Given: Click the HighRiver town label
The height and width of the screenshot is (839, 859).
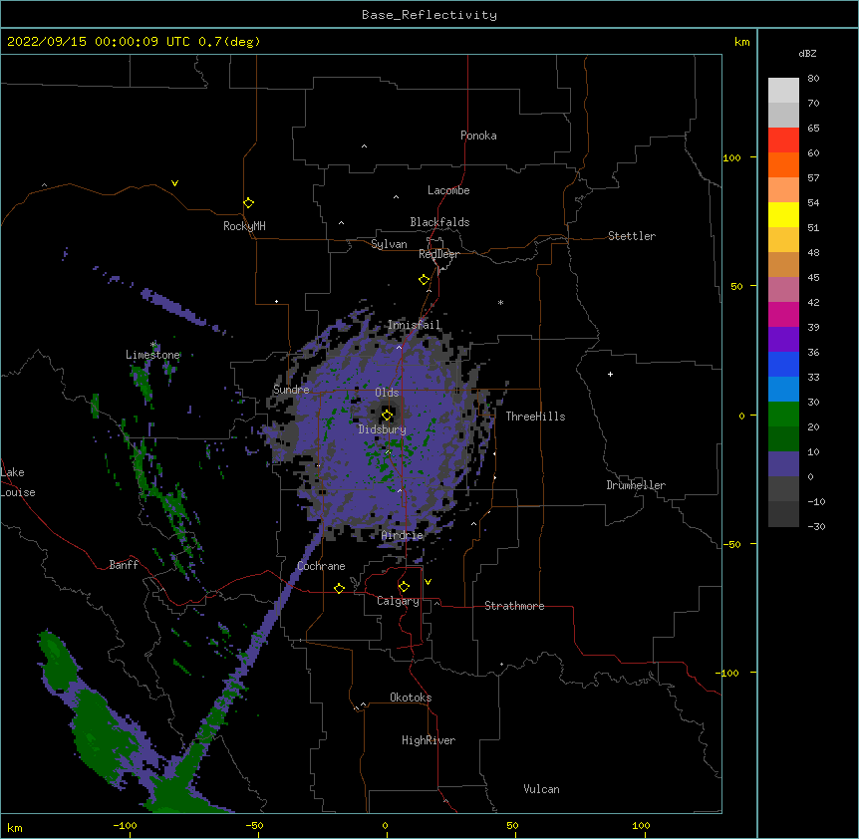Looking at the screenshot, I should click(x=429, y=740).
